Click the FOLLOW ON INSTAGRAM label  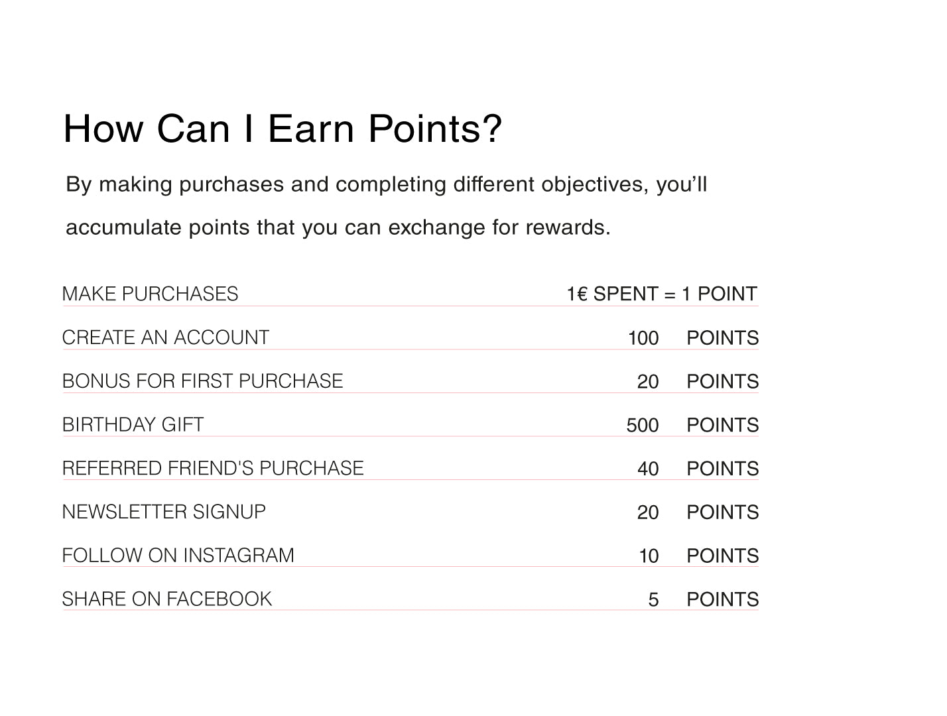pyautogui.click(x=178, y=555)
